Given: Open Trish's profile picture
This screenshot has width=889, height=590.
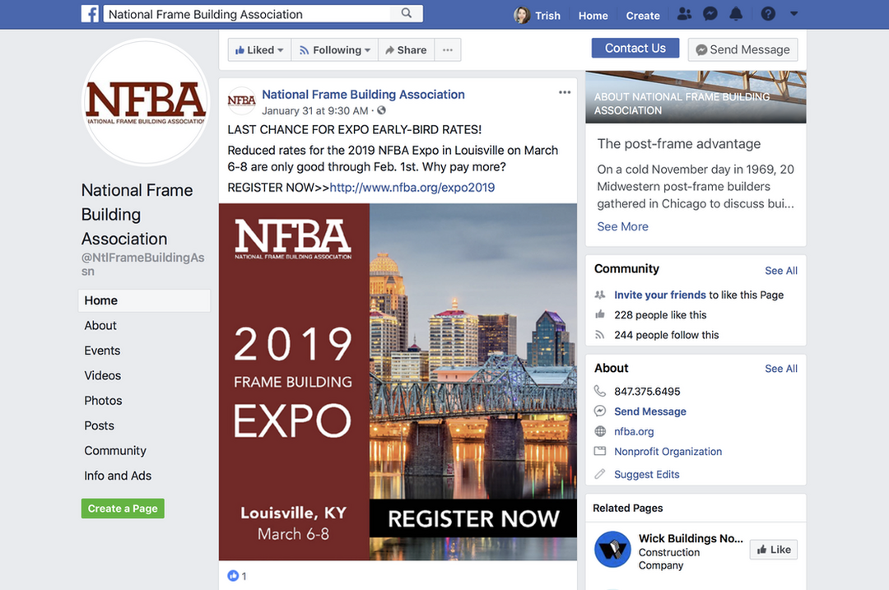Looking at the screenshot, I should (522, 15).
